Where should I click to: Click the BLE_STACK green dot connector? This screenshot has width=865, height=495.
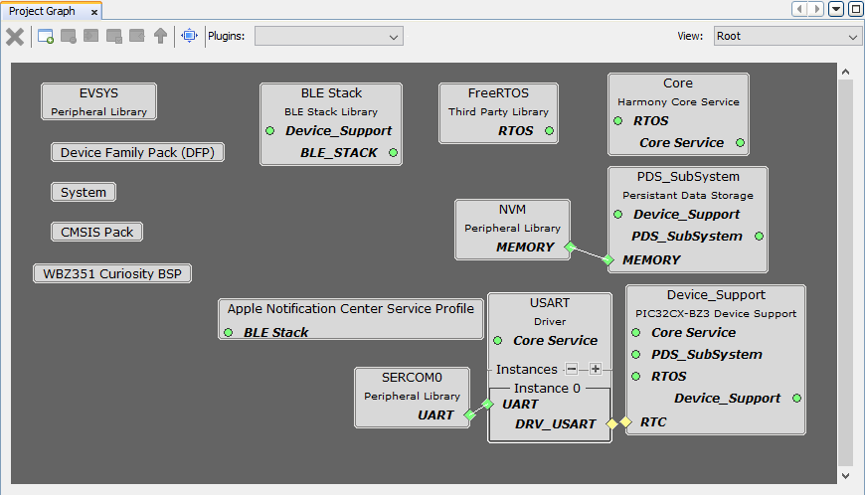[x=393, y=153]
